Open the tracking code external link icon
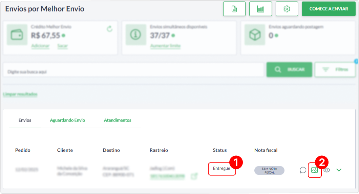The width and height of the screenshot is (359, 194). pyautogui.click(x=194, y=176)
